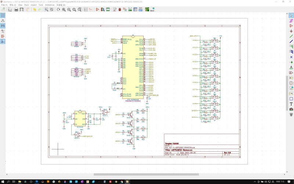Click the horizontal scrollbar thumb

coord(146,174)
